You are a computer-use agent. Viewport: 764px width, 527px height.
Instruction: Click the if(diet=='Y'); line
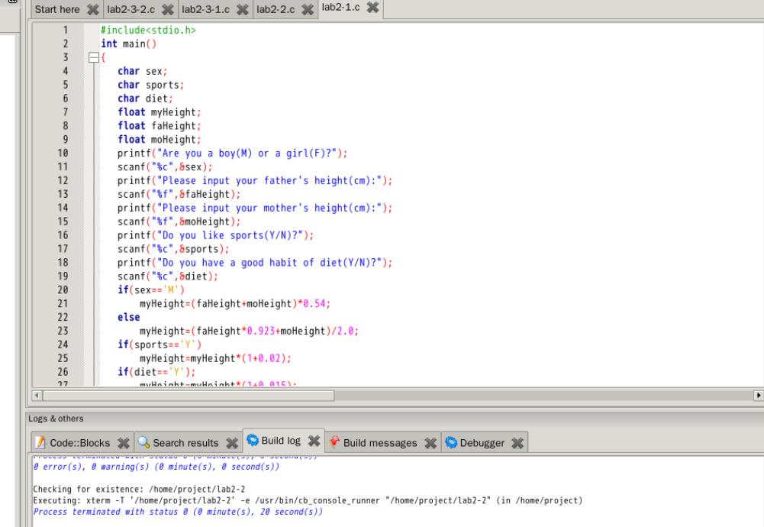pyautogui.click(x=156, y=371)
